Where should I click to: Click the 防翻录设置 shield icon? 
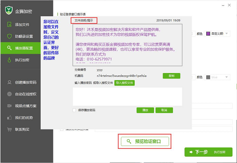(9, 36)
